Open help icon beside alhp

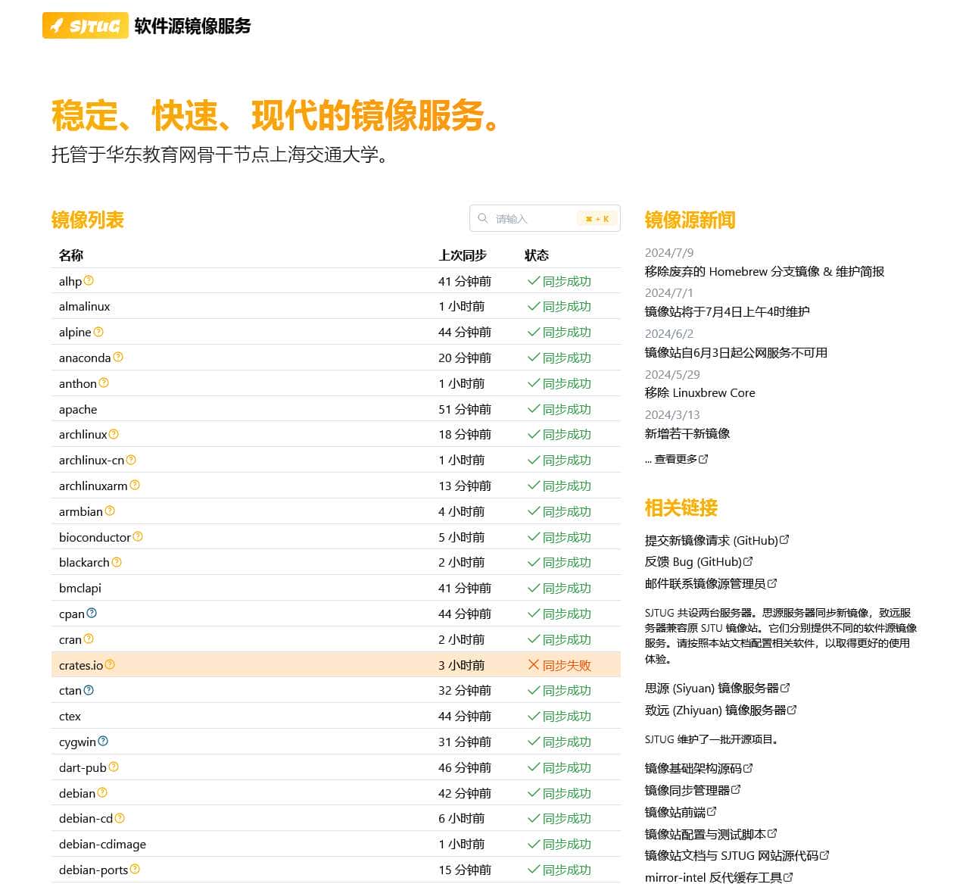pos(89,280)
